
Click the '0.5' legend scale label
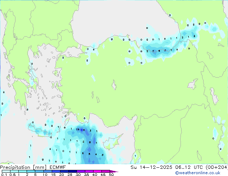click(x=13, y=175)
